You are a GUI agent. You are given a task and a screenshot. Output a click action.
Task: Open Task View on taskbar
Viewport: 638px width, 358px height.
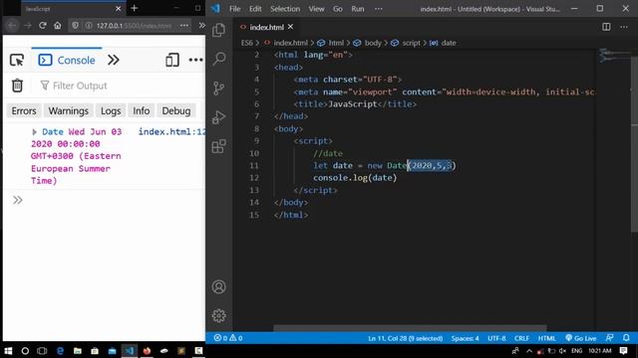click(x=42, y=351)
